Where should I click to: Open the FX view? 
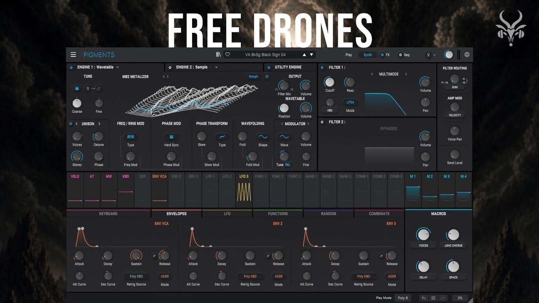[387, 55]
